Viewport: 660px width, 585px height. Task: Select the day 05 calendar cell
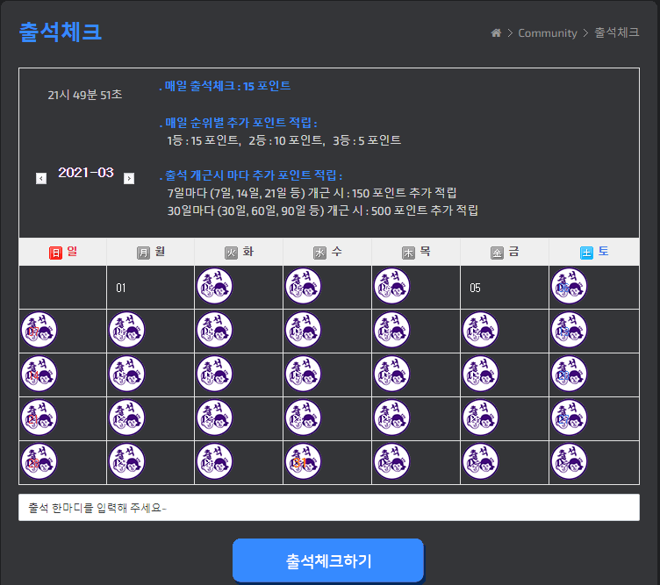[x=505, y=288]
